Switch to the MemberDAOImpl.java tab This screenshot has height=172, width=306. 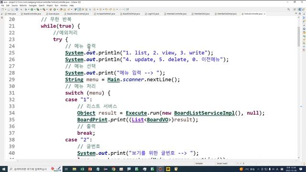(225, 14)
